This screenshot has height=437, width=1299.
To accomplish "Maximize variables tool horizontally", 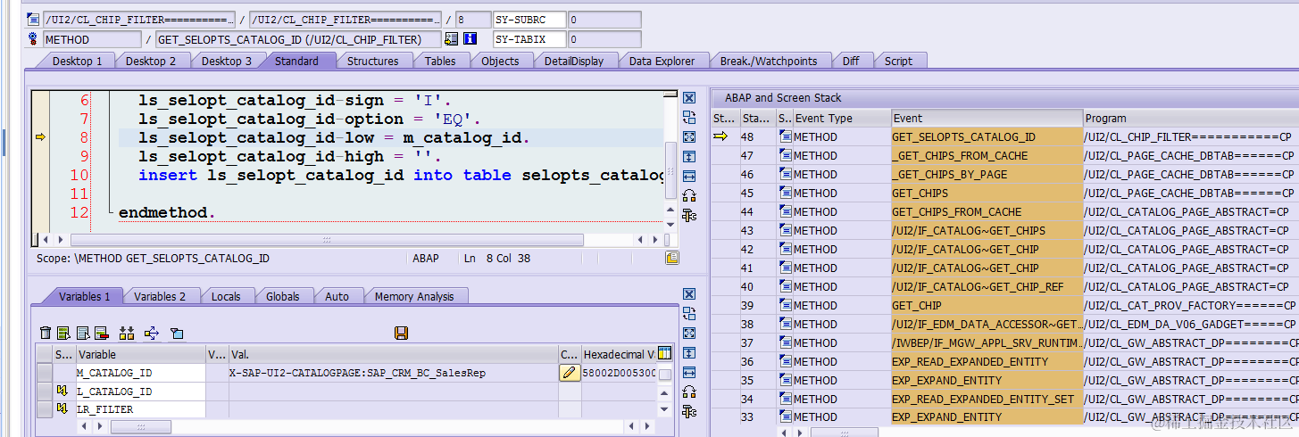I will point(689,372).
